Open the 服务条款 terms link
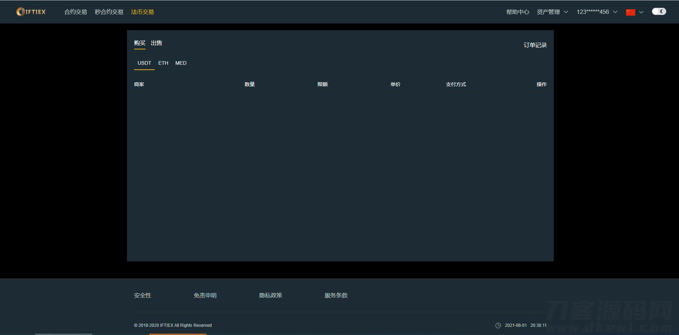Image resolution: width=679 pixels, height=335 pixels. [x=336, y=296]
